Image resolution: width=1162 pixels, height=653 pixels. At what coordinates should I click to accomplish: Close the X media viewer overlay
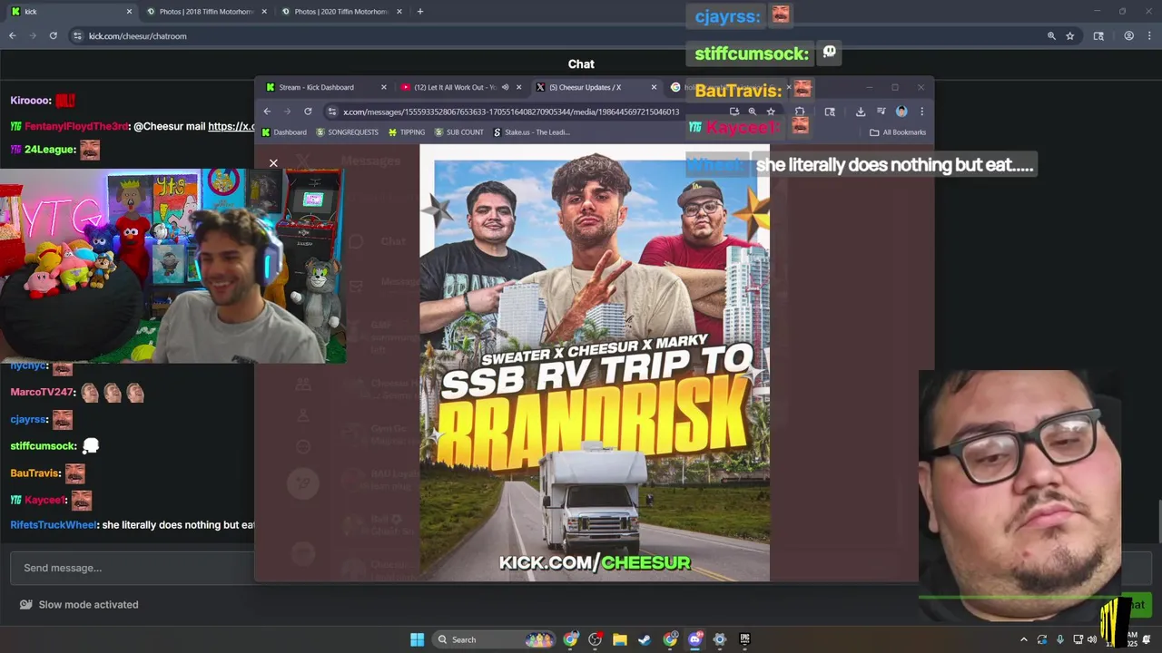tap(273, 163)
